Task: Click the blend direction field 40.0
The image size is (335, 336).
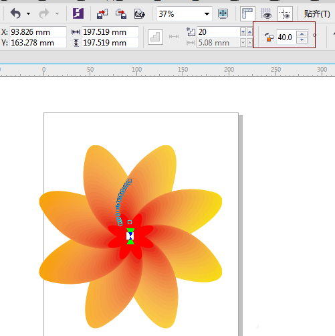Action: pos(286,37)
